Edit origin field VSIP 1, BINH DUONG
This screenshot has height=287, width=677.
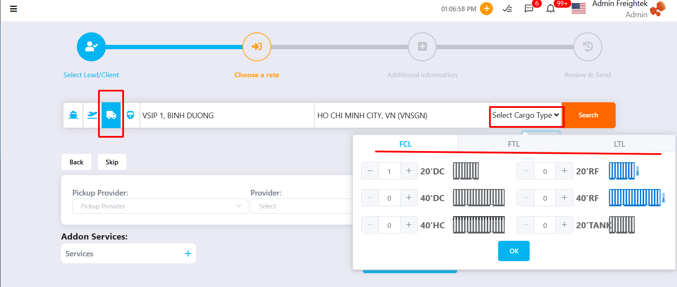click(227, 115)
